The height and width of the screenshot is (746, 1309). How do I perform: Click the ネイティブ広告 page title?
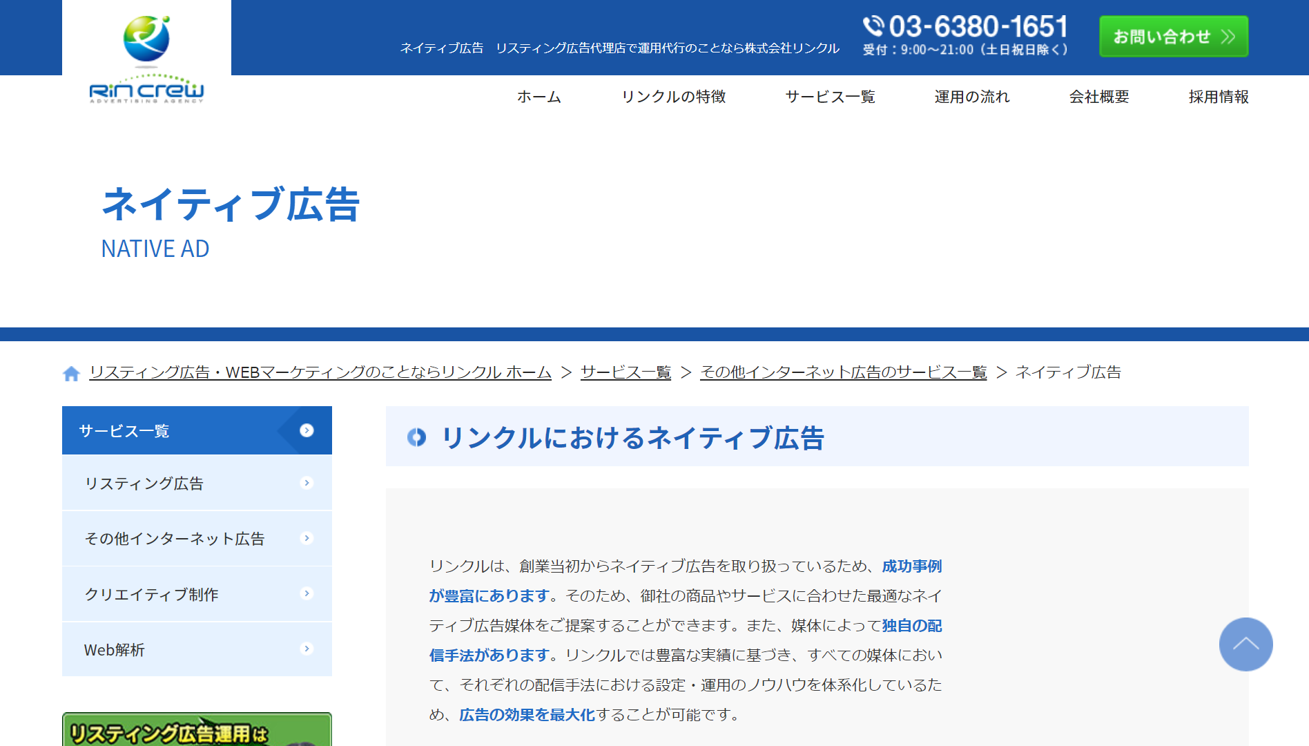click(231, 204)
